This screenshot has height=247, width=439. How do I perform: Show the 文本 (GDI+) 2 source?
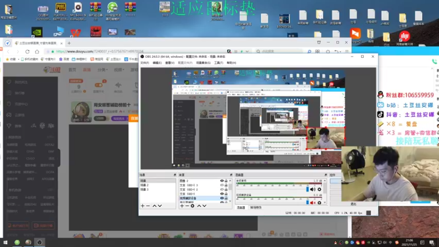222,189
